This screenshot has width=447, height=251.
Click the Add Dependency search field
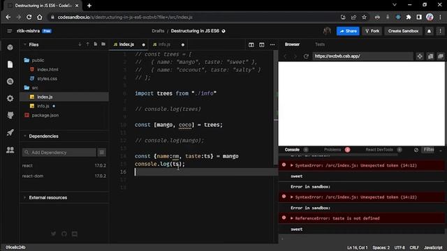[x=59, y=153]
